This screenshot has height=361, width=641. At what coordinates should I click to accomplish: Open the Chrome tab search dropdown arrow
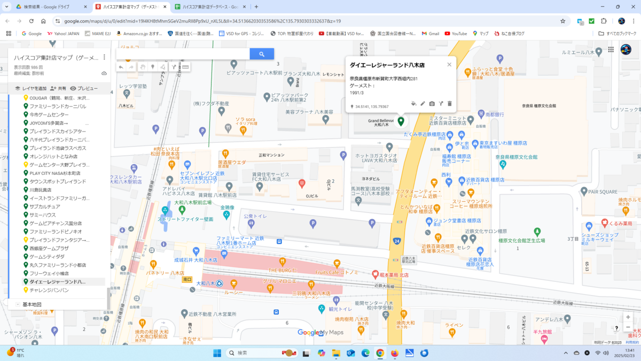pos(7,7)
